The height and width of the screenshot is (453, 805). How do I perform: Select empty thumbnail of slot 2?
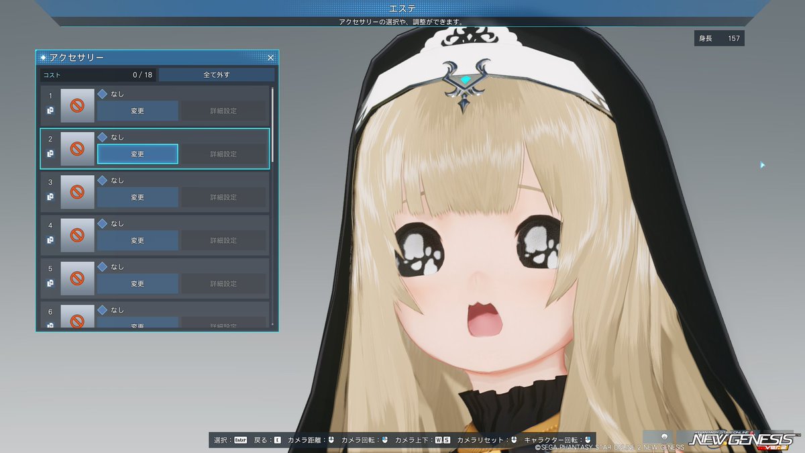[x=77, y=148]
